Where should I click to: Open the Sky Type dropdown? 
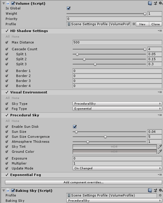coord(117,104)
